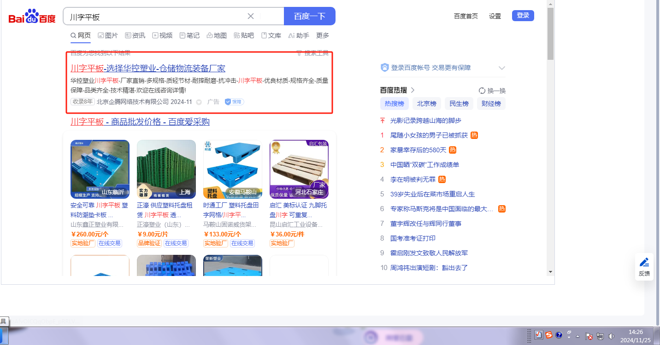Click the small circle icon before 广告
This screenshot has width=660, height=345.
(199, 102)
